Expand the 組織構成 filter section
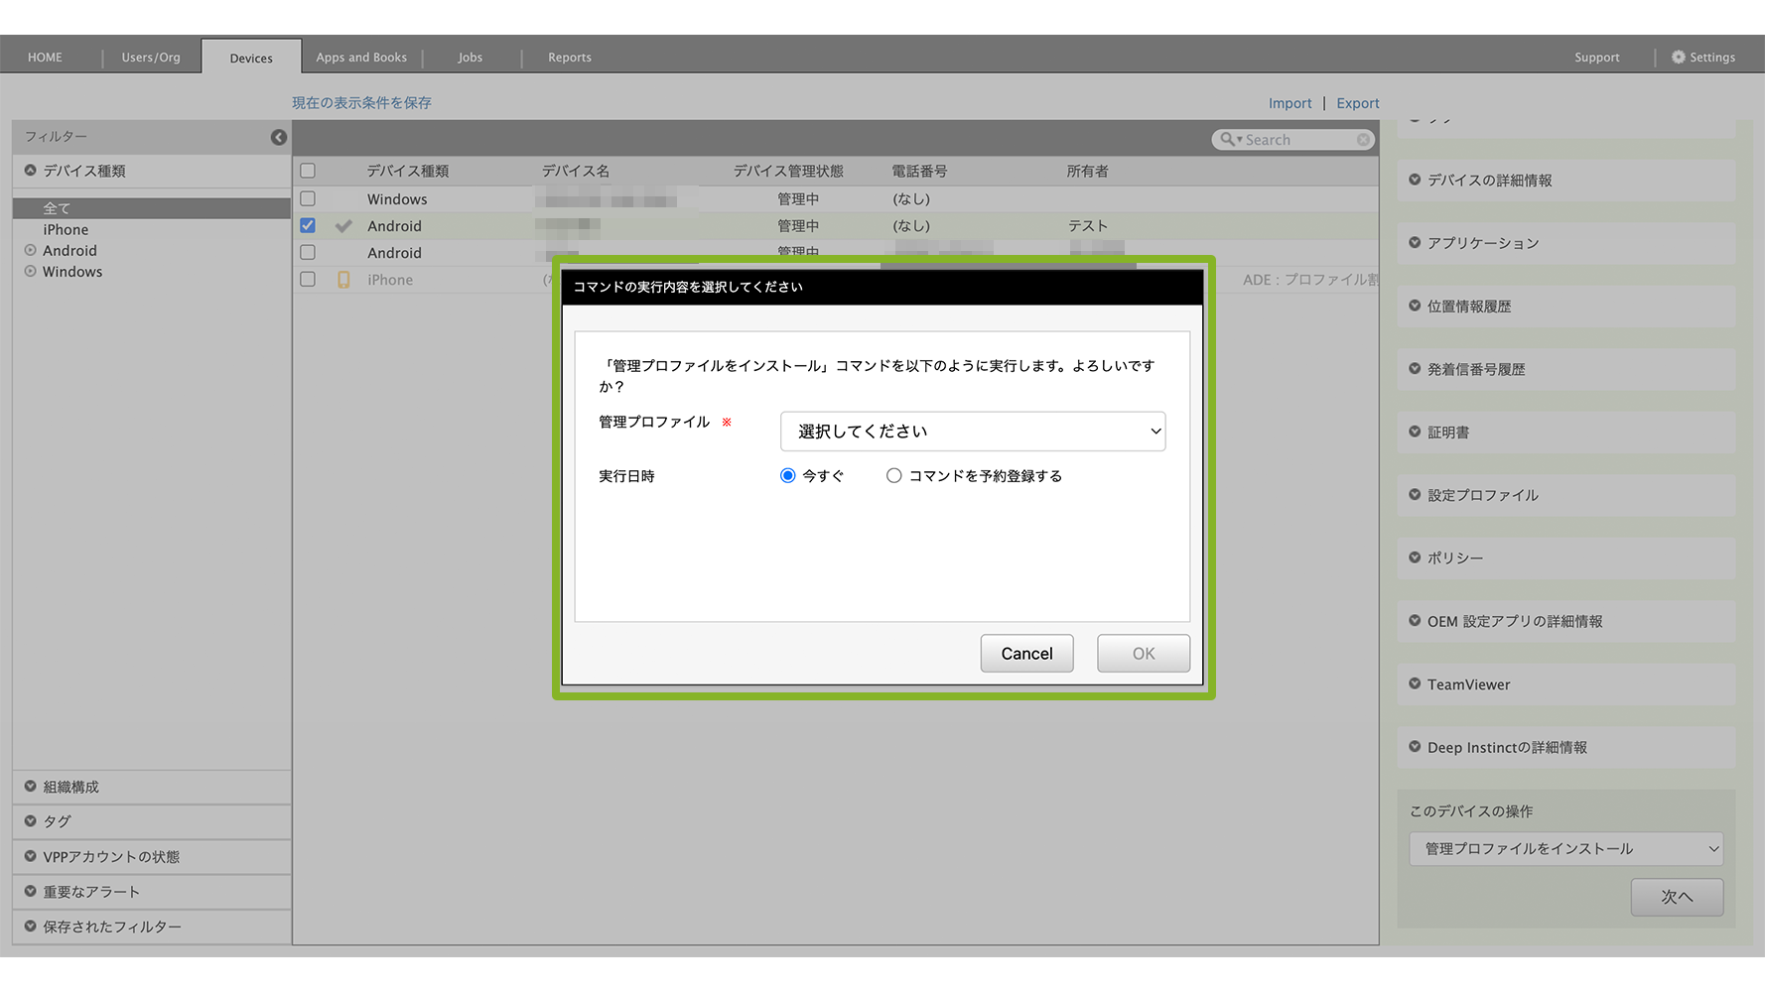Image resolution: width=1765 pixels, height=992 pixels. (31, 787)
